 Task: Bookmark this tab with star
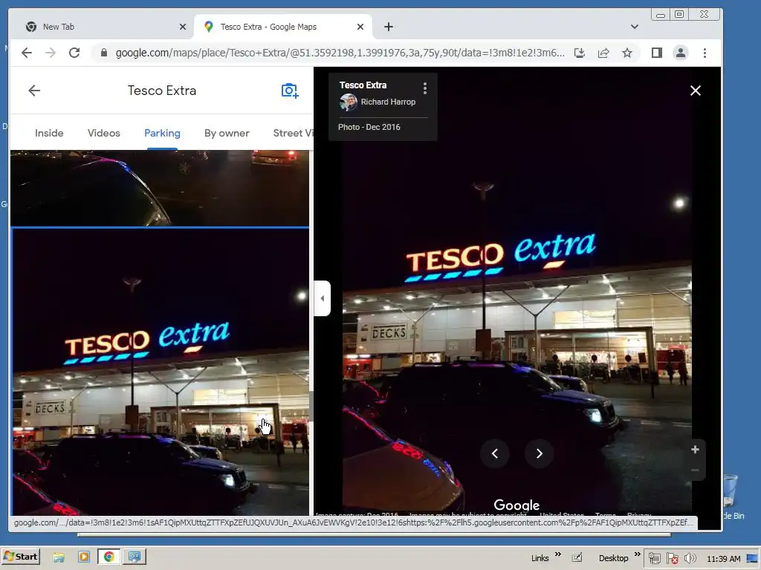pos(627,53)
